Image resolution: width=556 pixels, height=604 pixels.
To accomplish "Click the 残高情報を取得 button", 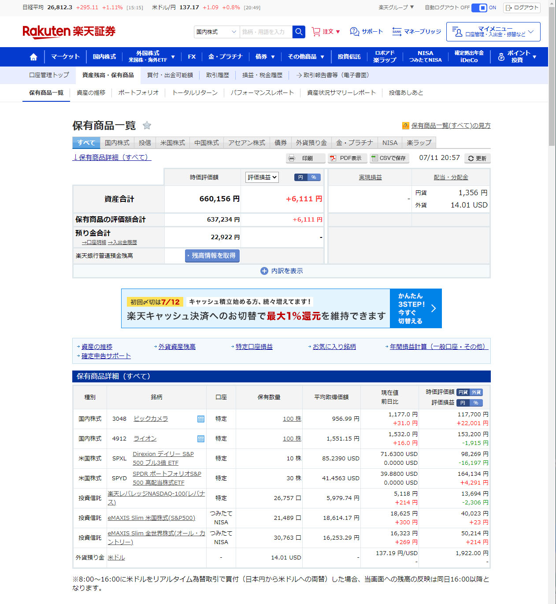I will click(212, 256).
